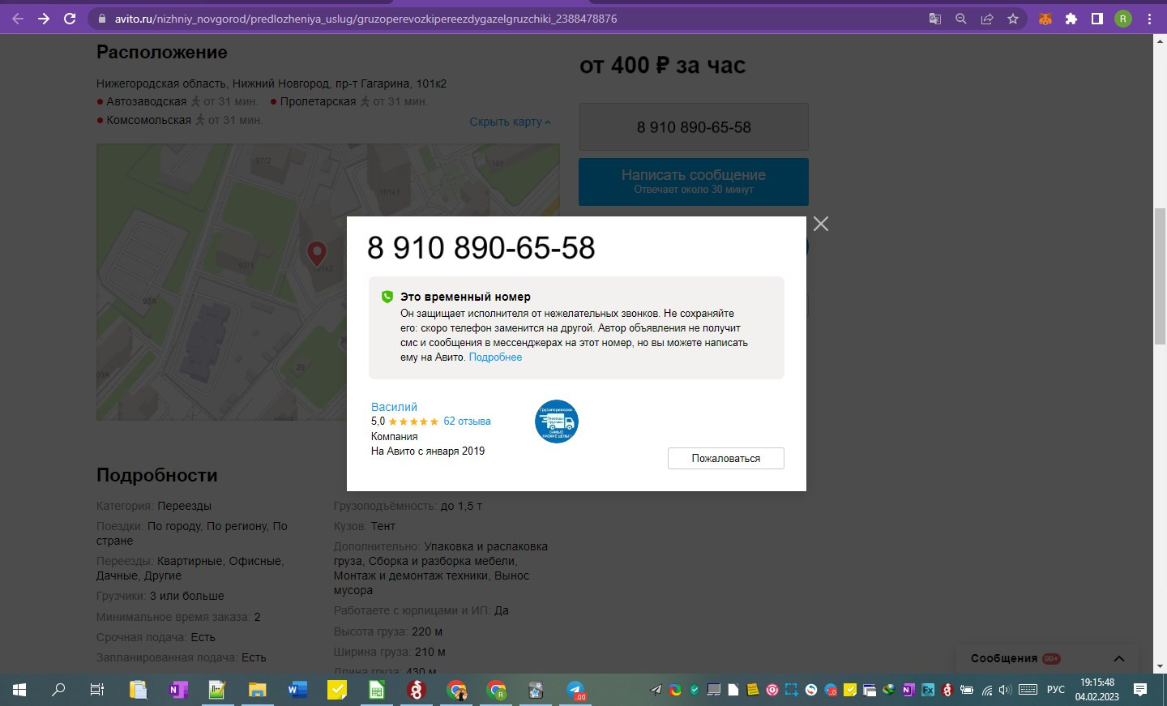Screen dimensions: 1167x706
Task: Go back in browser history
Action: pyautogui.click(x=18, y=19)
